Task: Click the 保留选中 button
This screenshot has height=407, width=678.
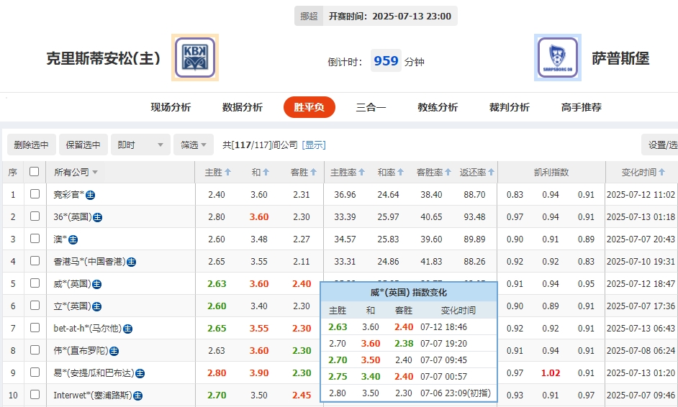Action: coord(83,145)
